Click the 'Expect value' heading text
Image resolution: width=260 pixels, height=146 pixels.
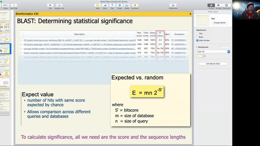[38, 94]
